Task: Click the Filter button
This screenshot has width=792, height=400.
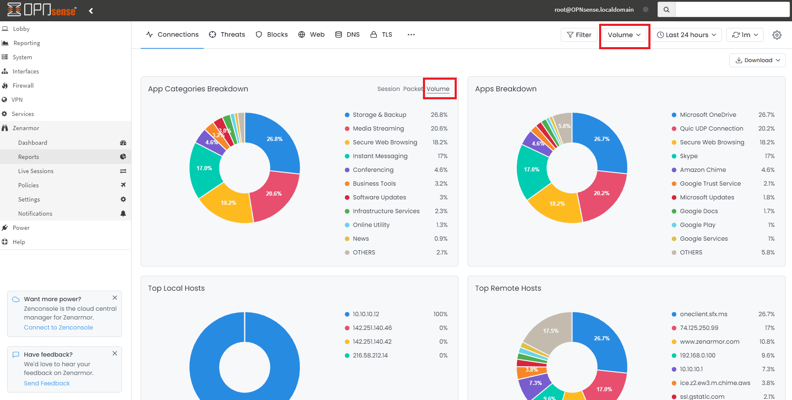Action: [579, 35]
